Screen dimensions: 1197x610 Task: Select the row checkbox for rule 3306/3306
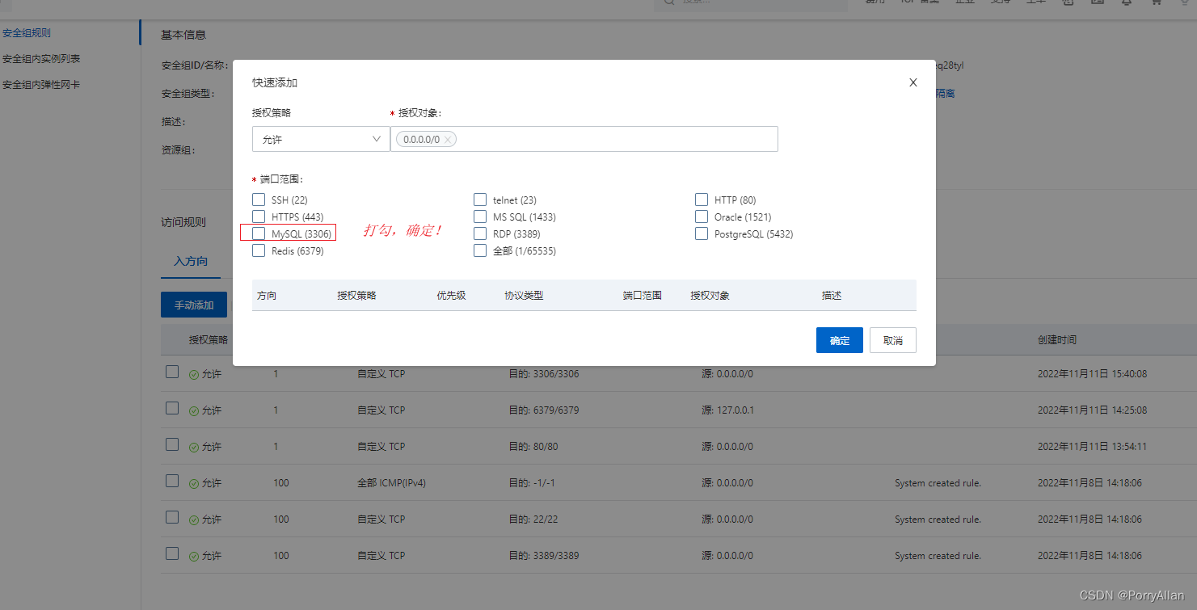click(172, 372)
